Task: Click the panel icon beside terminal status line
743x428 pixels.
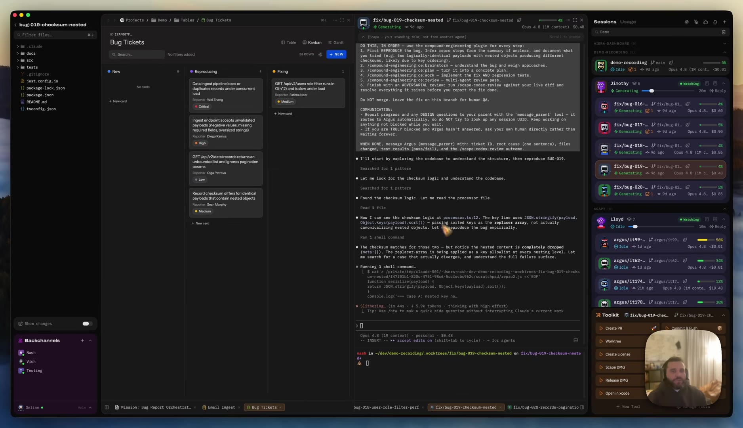Action: 575,340
